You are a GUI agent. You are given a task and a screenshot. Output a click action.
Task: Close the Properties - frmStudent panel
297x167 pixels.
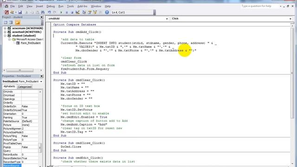tap(41, 76)
